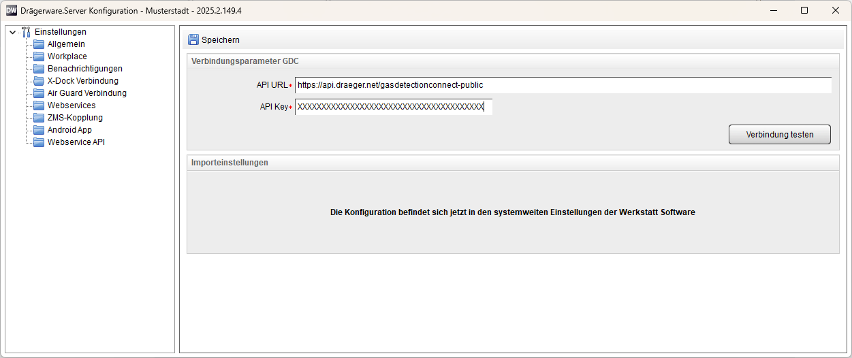Save configuration with Speichern label
The width and height of the screenshot is (852, 358).
(x=221, y=40)
